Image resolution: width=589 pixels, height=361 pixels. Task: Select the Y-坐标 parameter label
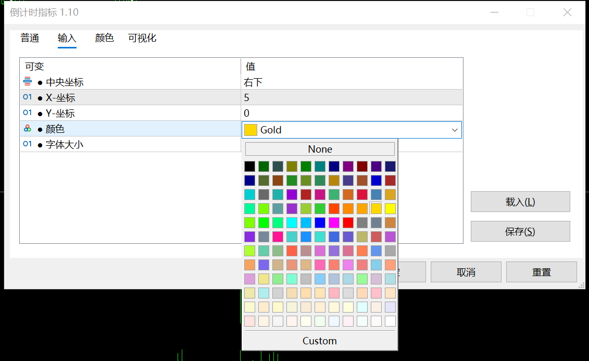(60, 113)
